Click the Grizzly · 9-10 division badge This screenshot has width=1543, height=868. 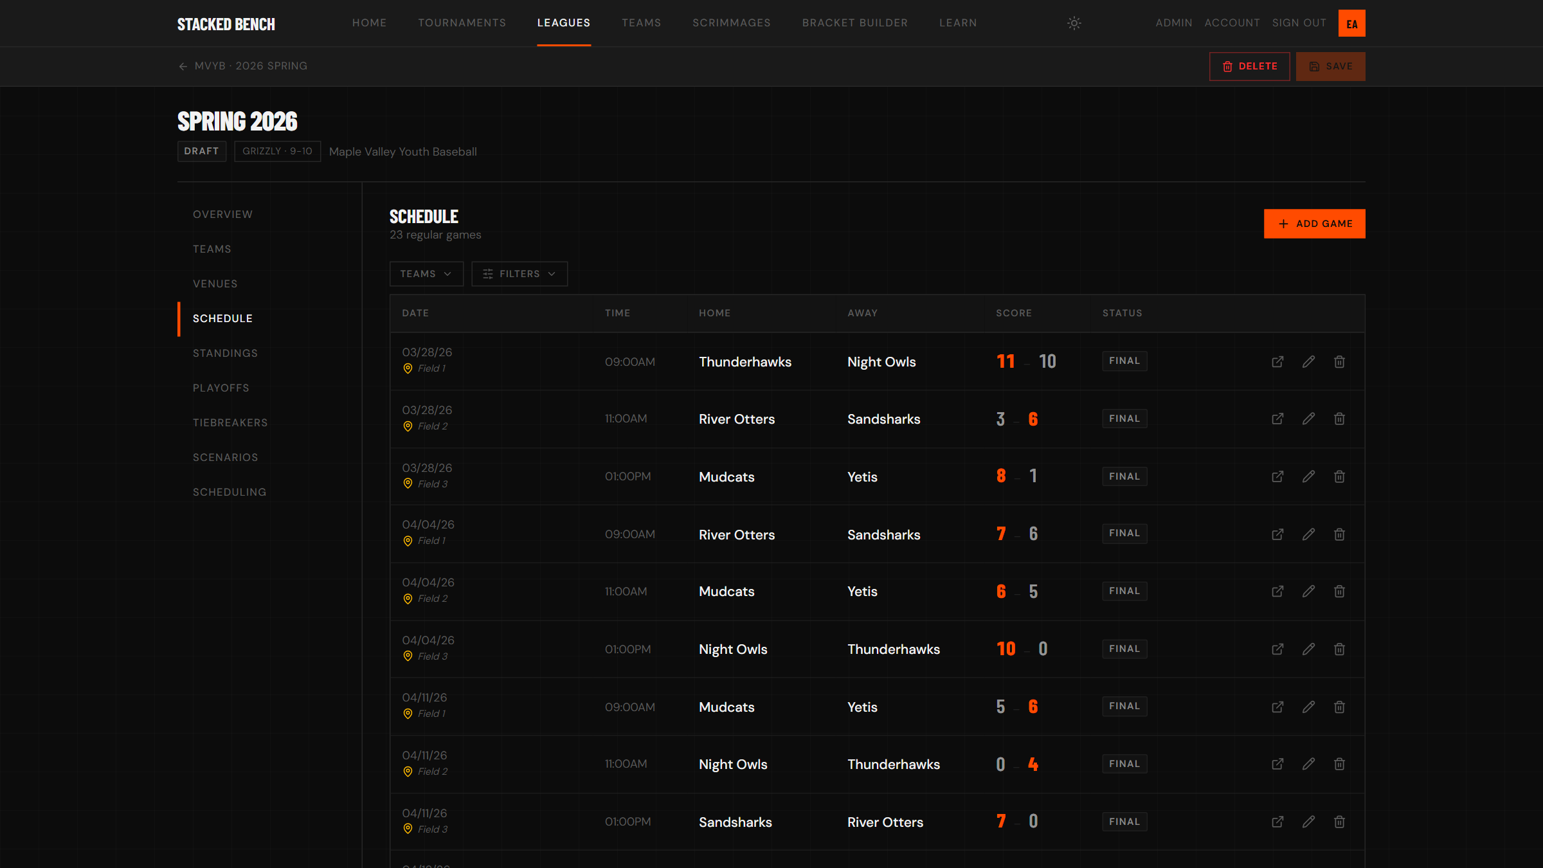(277, 151)
